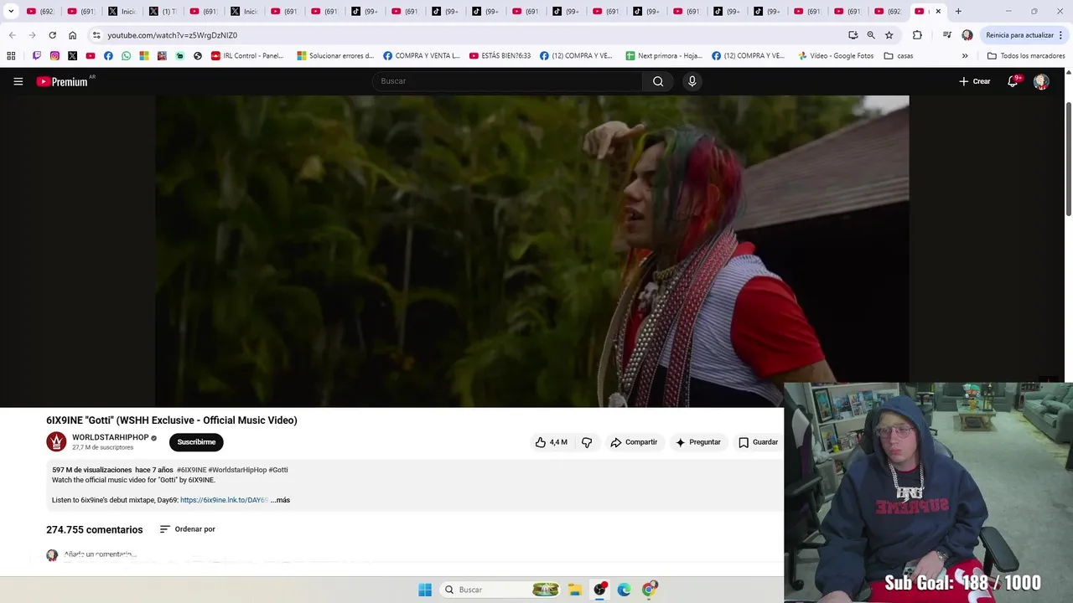The height and width of the screenshot is (603, 1073).
Task: Focus the YouTube Buscar search field
Action: coord(507,81)
